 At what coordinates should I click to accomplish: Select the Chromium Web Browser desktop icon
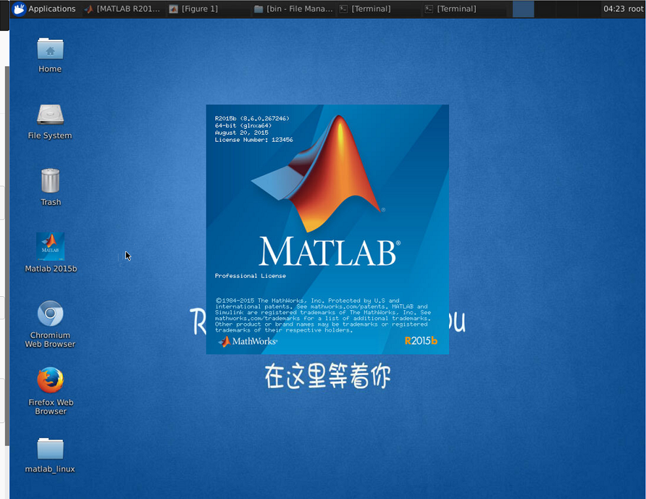pyautogui.click(x=50, y=324)
